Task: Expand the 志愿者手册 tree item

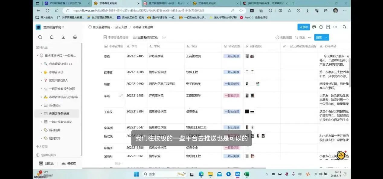Action: coord(41,72)
